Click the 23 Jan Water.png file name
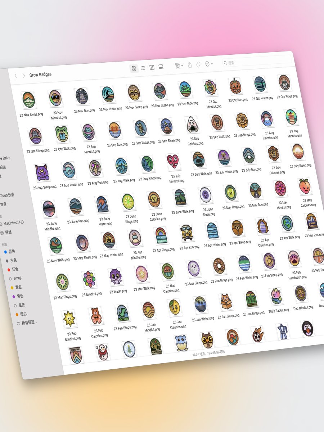This screenshot has width=324, height=432. [x=203, y=319]
